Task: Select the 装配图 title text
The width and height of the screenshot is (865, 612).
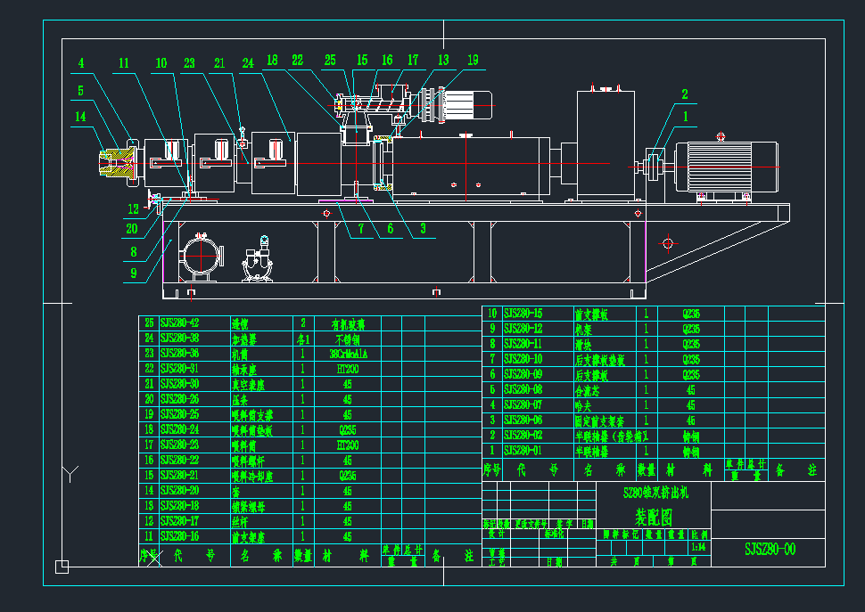Action: point(654,516)
